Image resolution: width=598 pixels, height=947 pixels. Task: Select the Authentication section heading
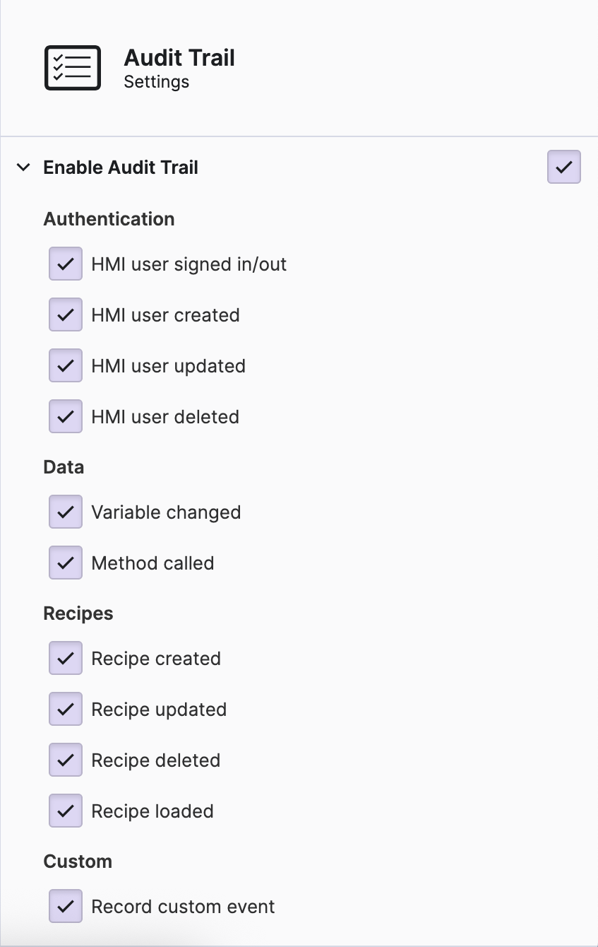point(109,219)
